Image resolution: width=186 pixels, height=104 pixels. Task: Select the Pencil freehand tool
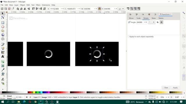(3, 48)
